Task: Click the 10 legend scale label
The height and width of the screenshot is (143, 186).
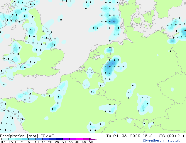Action: 37,142
